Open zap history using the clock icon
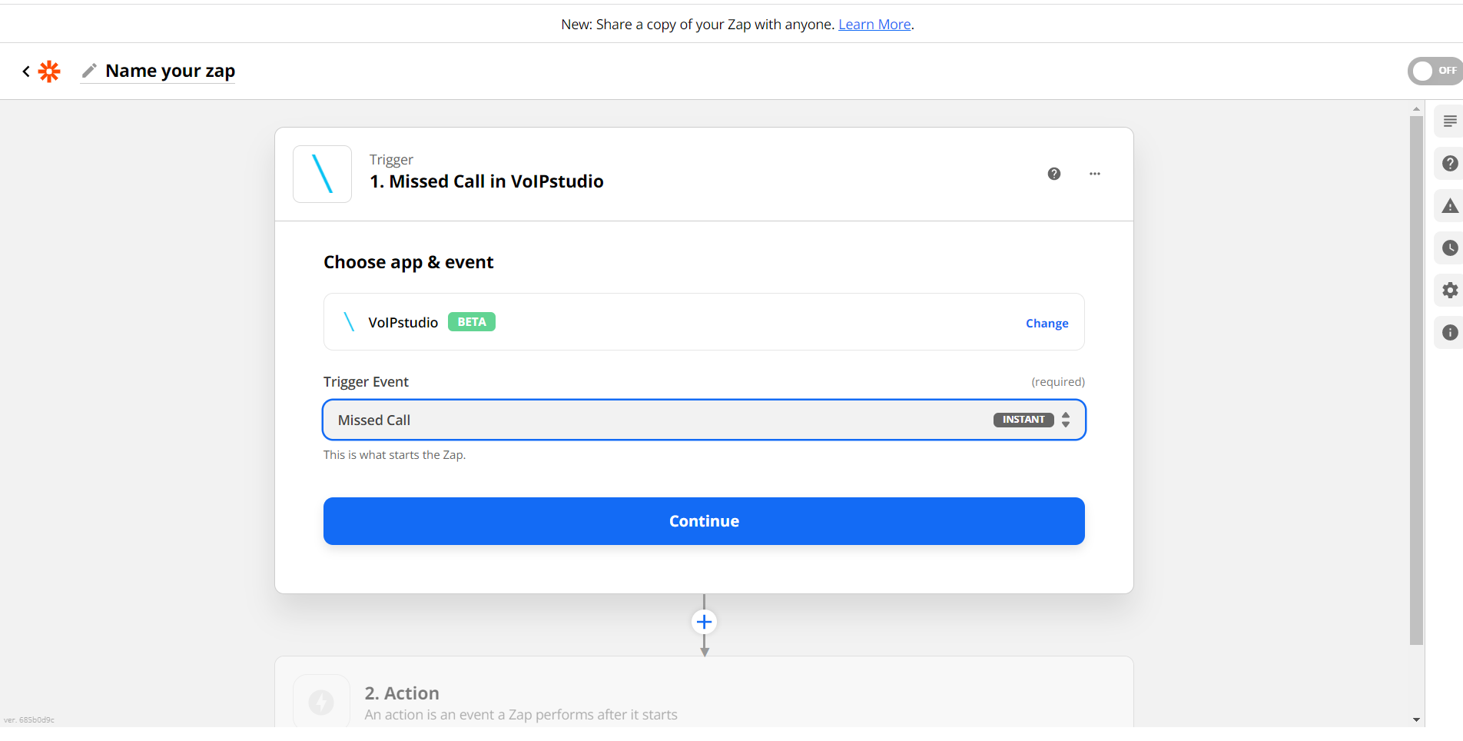Screen dimensions: 1463x741 (1451, 248)
